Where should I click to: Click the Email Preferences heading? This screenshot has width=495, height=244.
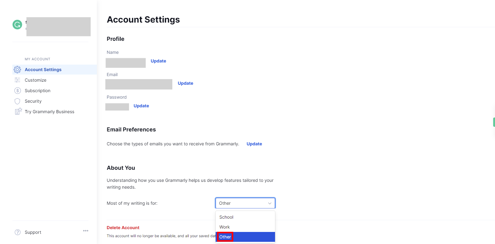[x=131, y=130]
